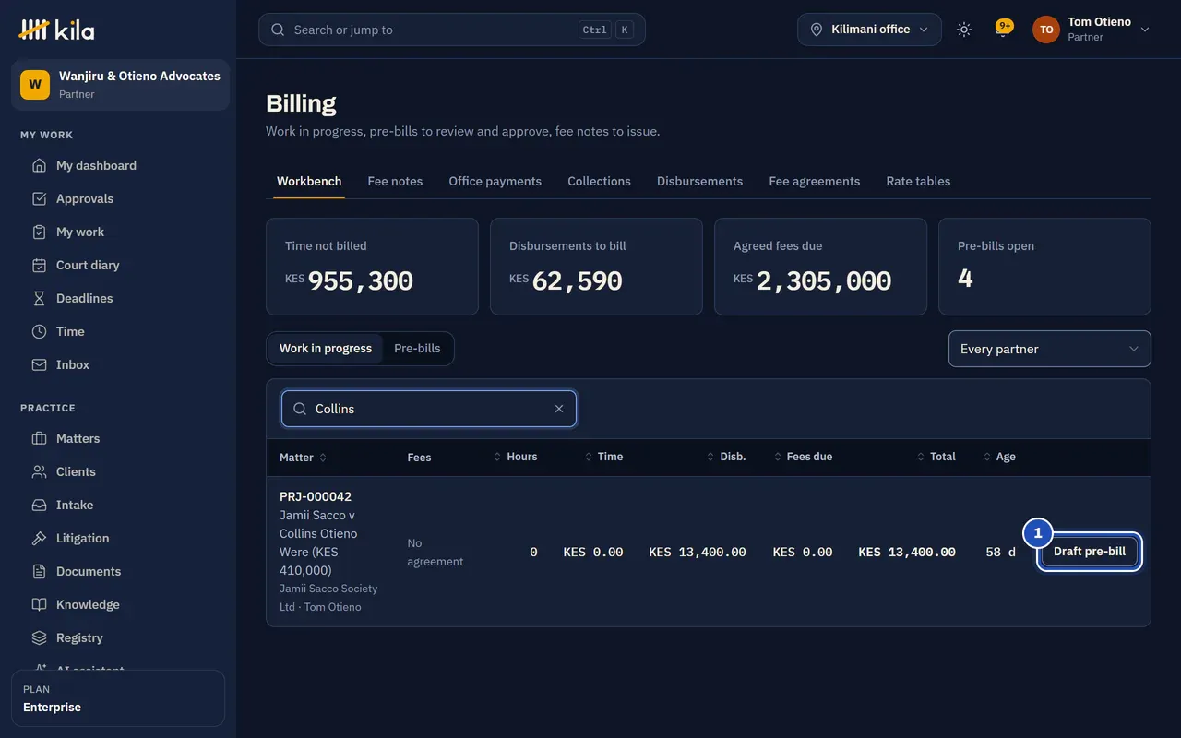Open the Time tracking page
Image resolution: width=1181 pixels, height=738 pixels.
click(118, 331)
